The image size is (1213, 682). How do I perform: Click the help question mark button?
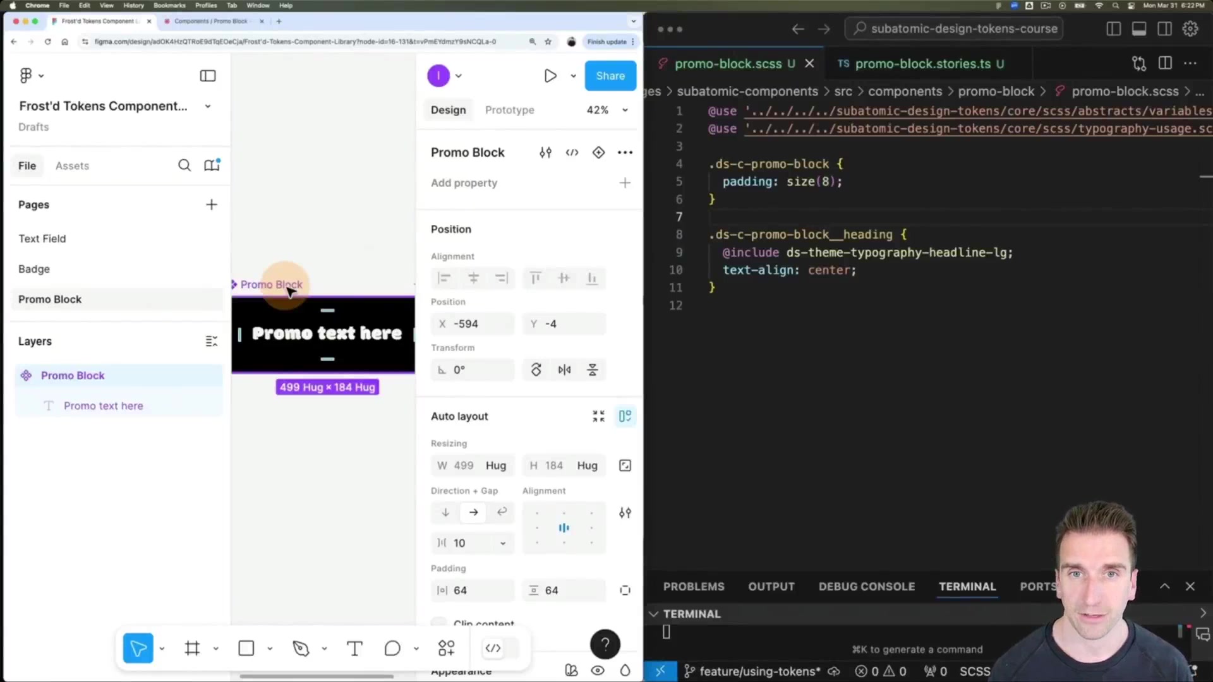click(x=605, y=644)
